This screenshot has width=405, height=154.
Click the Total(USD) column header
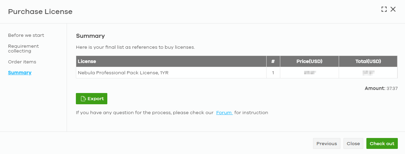pos(368,61)
